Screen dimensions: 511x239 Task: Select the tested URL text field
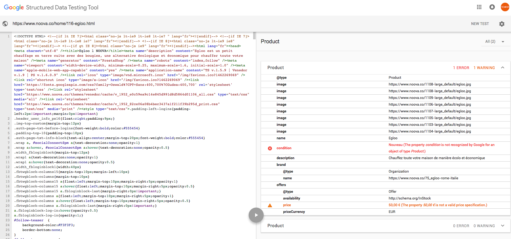pos(54,24)
